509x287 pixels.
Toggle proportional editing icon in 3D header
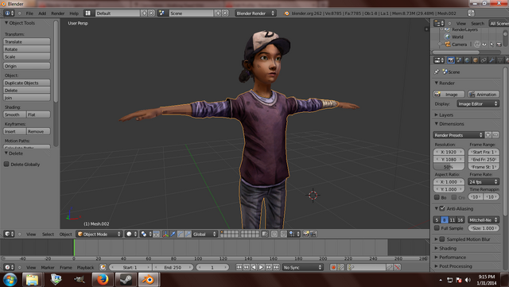274,234
